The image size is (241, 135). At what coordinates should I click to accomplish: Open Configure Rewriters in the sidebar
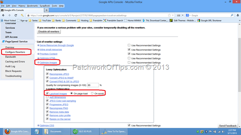point(15,52)
